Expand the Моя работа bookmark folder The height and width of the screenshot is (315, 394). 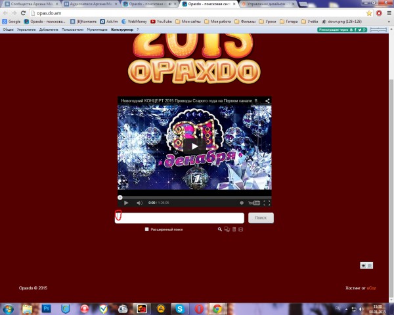217,22
